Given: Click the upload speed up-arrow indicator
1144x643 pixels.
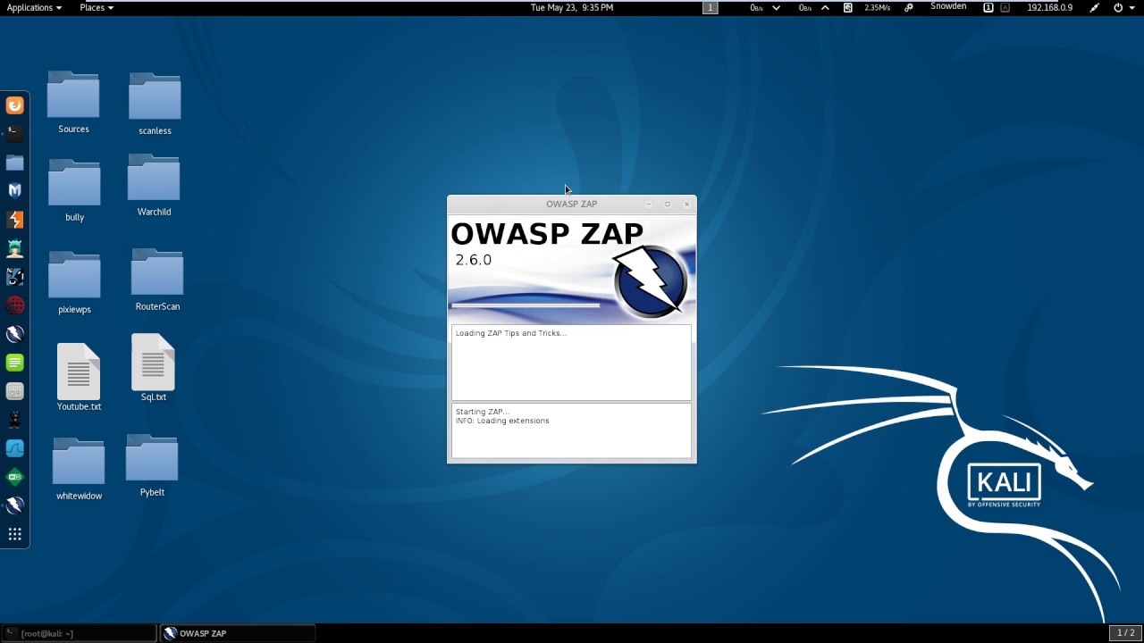Looking at the screenshot, I should point(825,7).
